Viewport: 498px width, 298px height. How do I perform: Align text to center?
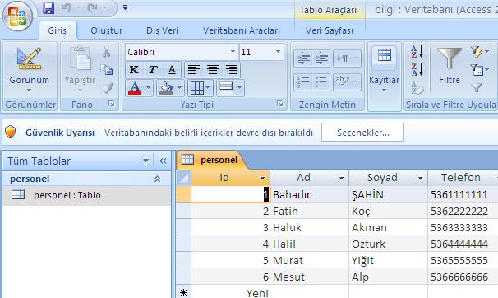pos(213,70)
